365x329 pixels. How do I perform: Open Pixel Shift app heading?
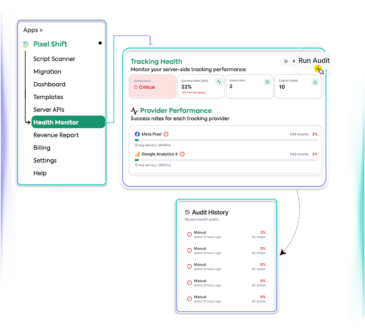(50, 44)
